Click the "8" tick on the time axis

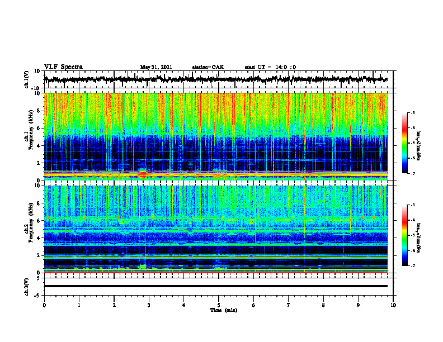coord(323,305)
